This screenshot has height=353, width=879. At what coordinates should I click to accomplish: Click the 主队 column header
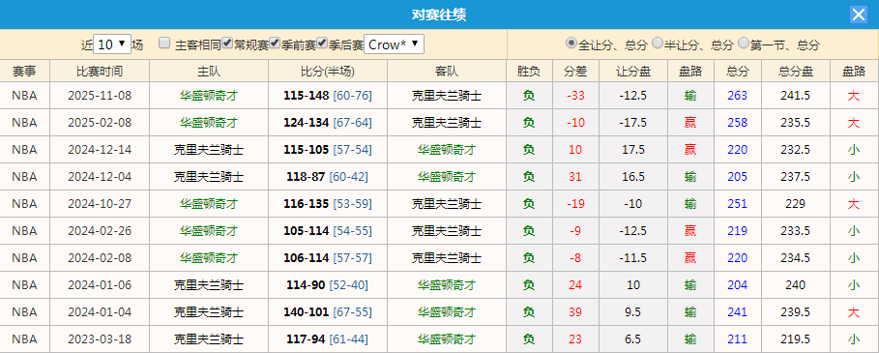(209, 72)
